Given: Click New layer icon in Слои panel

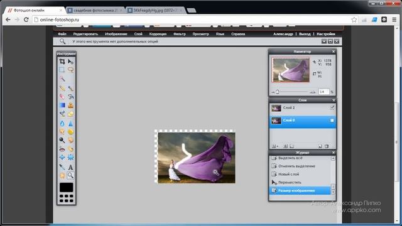Looking at the screenshot, I should 320,146.
